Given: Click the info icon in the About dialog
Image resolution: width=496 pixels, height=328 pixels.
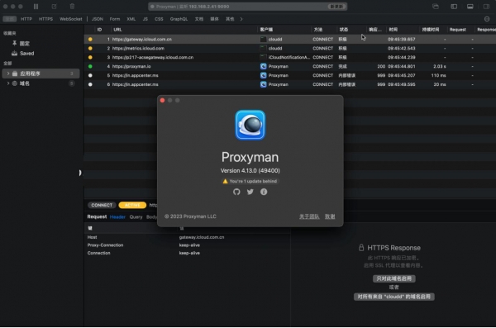Looking at the screenshot, I should (x=264, y=192).
